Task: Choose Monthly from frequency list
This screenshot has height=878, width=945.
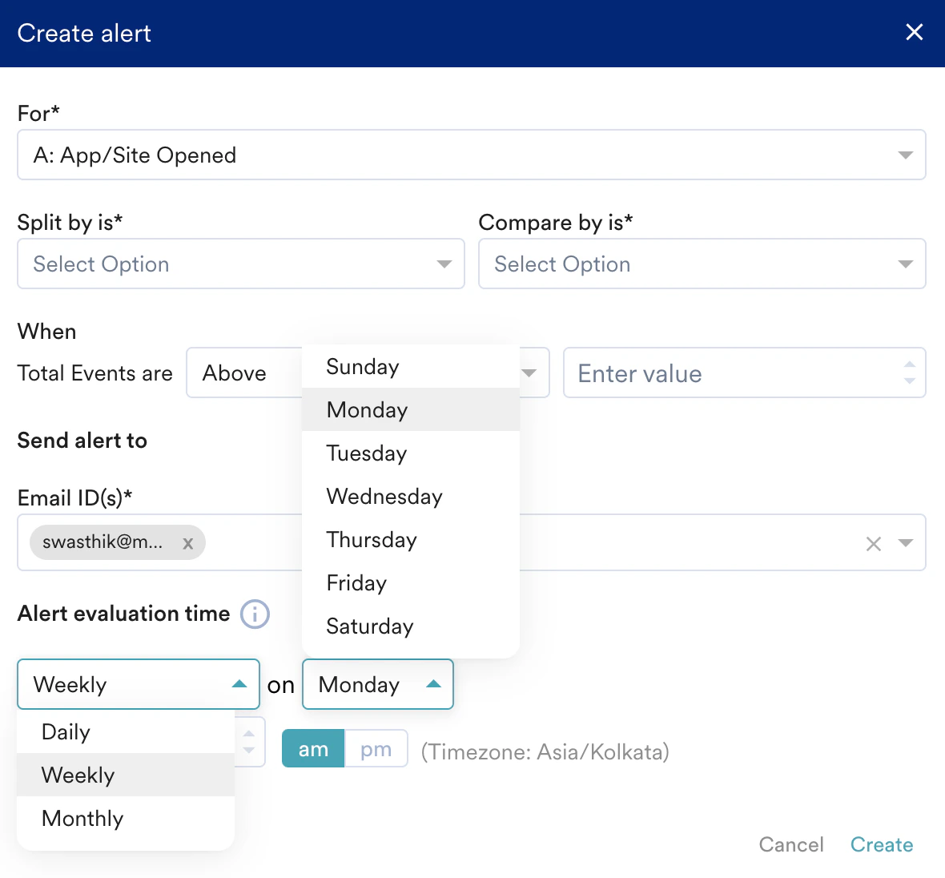Action: [x=82, y=819]
